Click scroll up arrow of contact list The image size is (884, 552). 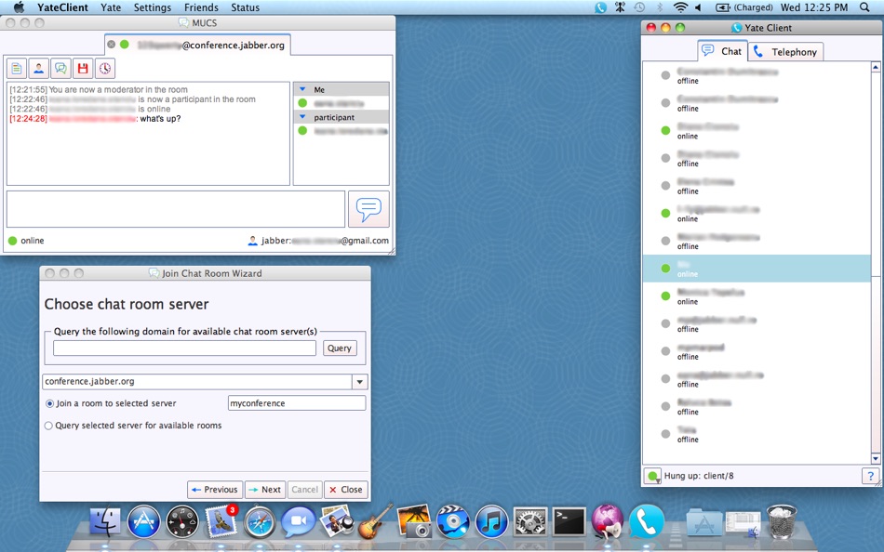[876, 67]
